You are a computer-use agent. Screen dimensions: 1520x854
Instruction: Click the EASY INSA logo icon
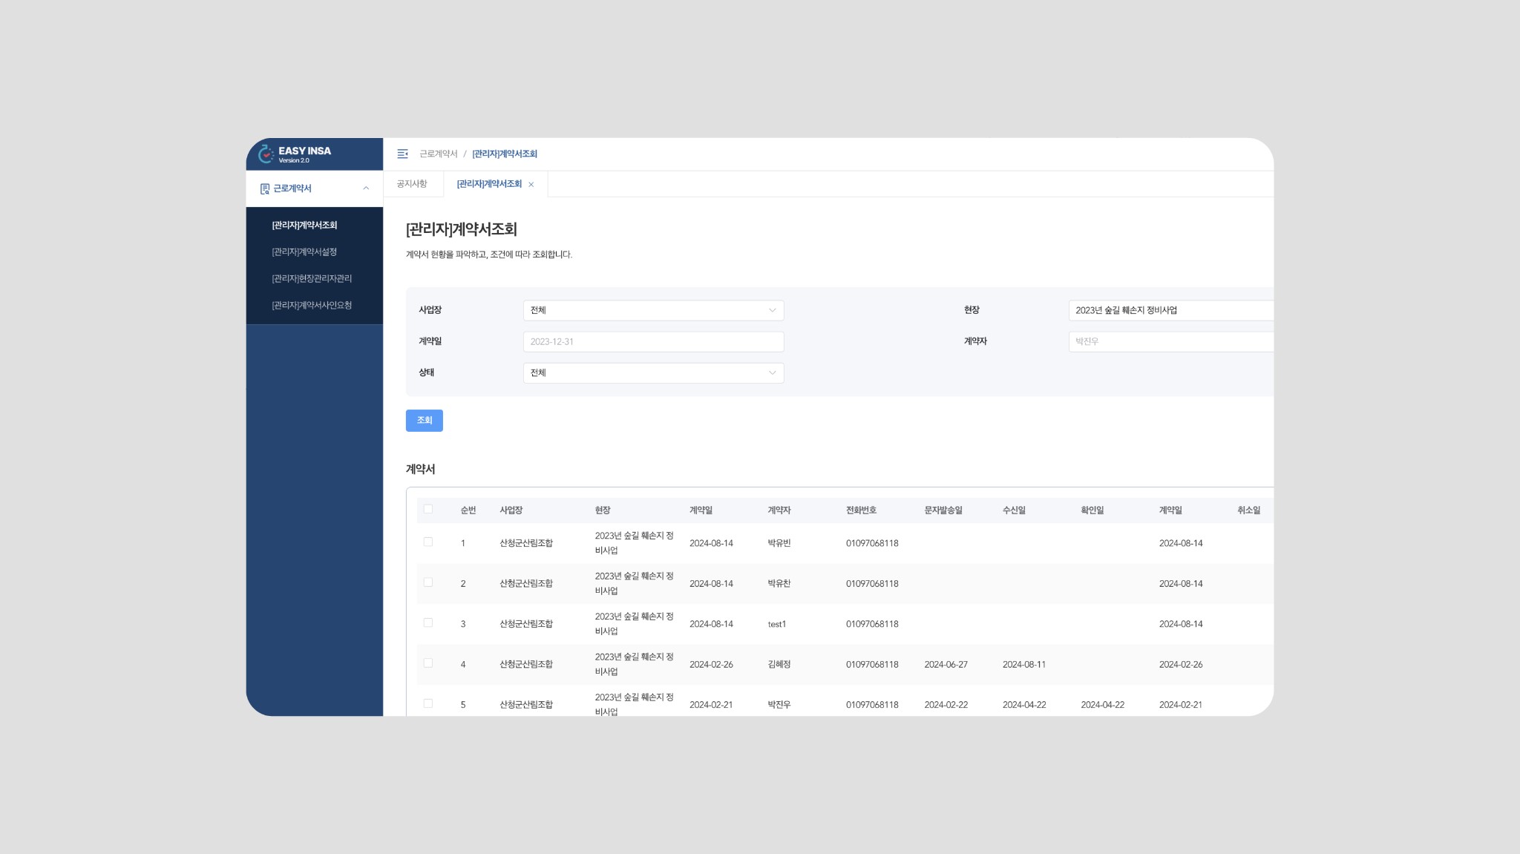[266, 154]
